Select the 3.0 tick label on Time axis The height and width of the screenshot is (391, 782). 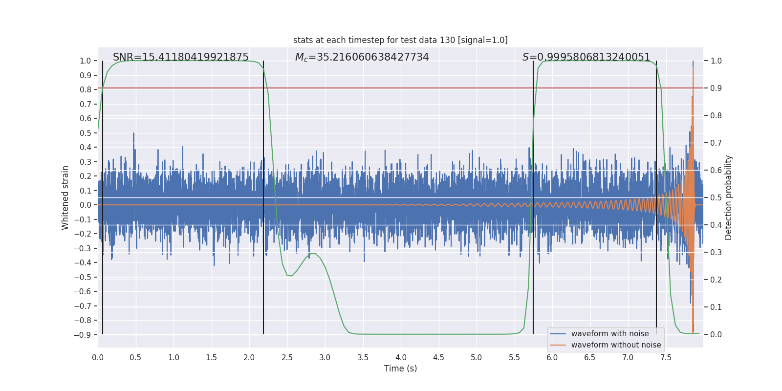point(325,357)
